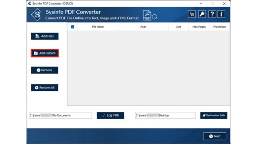Click the Max Pages column header
Screen dimensions: 257x144
click(x=199, y=27)
